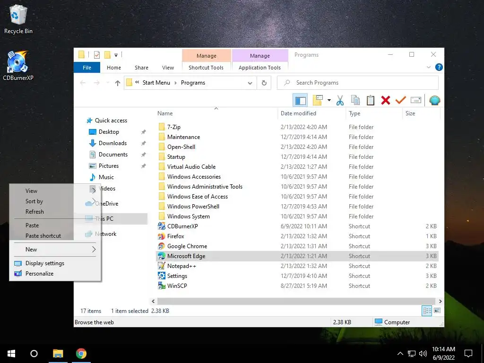Click the orange checkmark Properties icon
Image resolution: width=484 pixels, height=363 pixels.
[401, 100]
